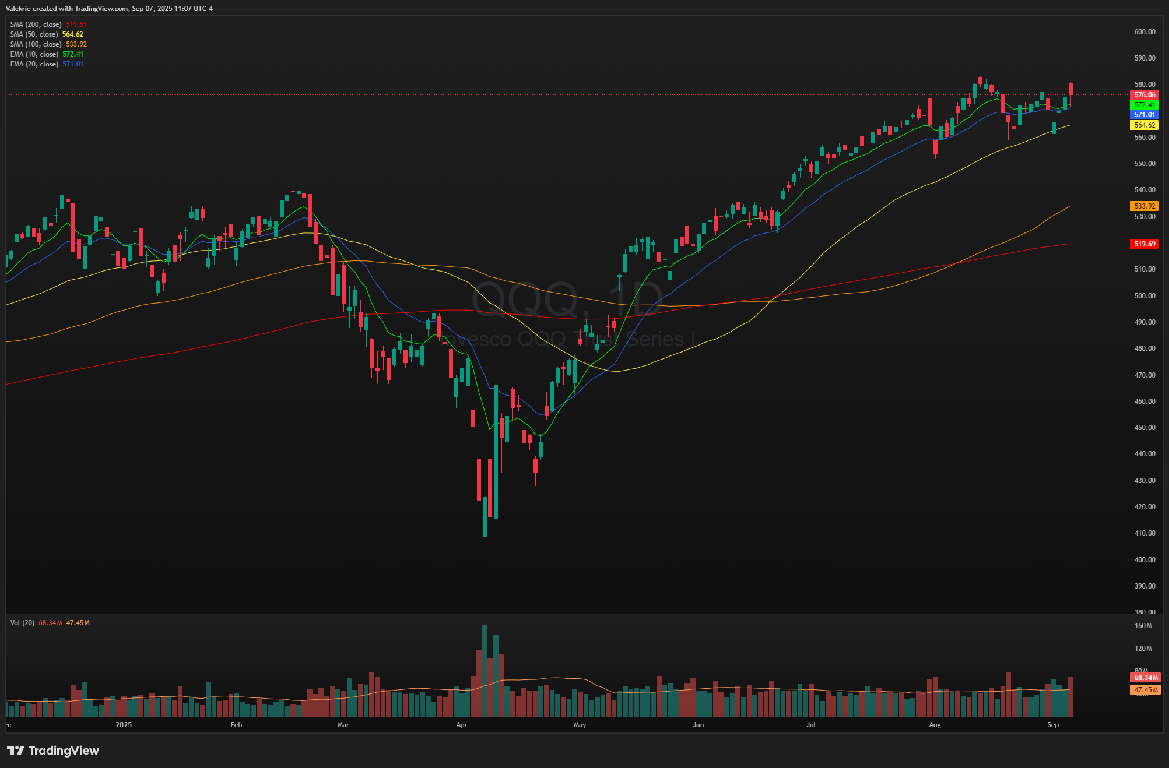
Task: Click the Vol (20) volume indicator label
Action: (x=22, y=623)
